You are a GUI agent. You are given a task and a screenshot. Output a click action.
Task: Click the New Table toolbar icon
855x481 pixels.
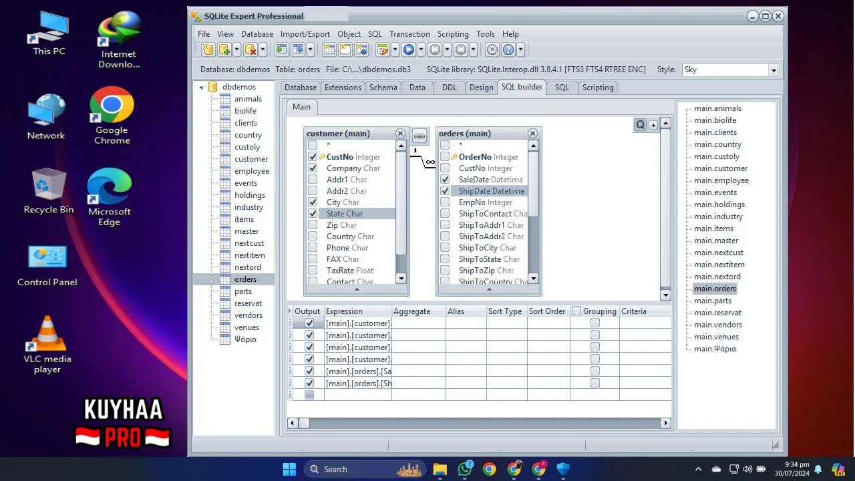coord(329,49)
